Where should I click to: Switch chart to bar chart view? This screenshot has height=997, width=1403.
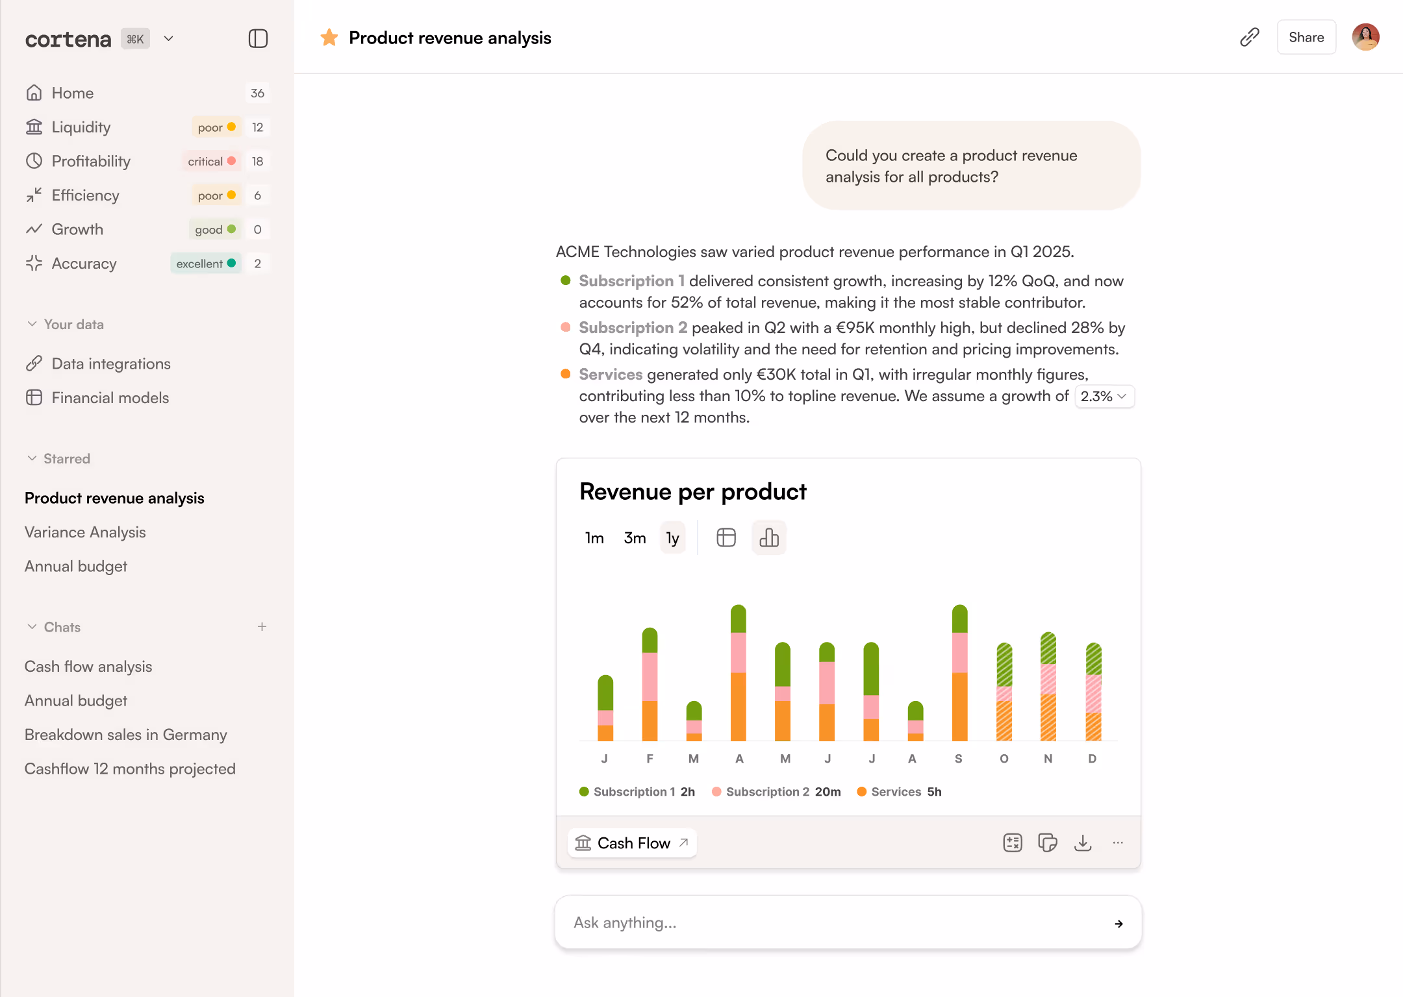769,537
